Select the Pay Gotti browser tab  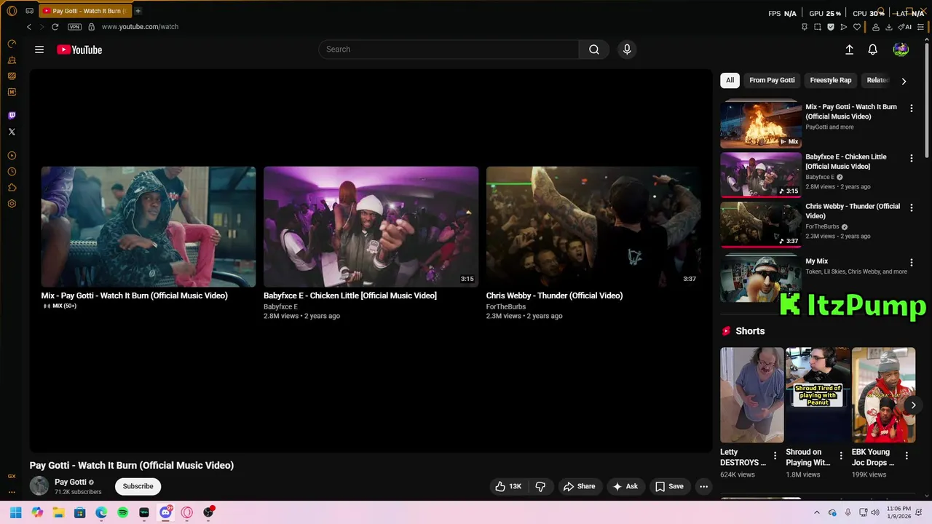(86, 11)
